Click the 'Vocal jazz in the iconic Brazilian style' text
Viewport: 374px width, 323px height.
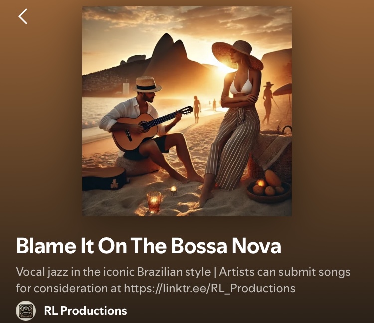[x=114, y=272]
